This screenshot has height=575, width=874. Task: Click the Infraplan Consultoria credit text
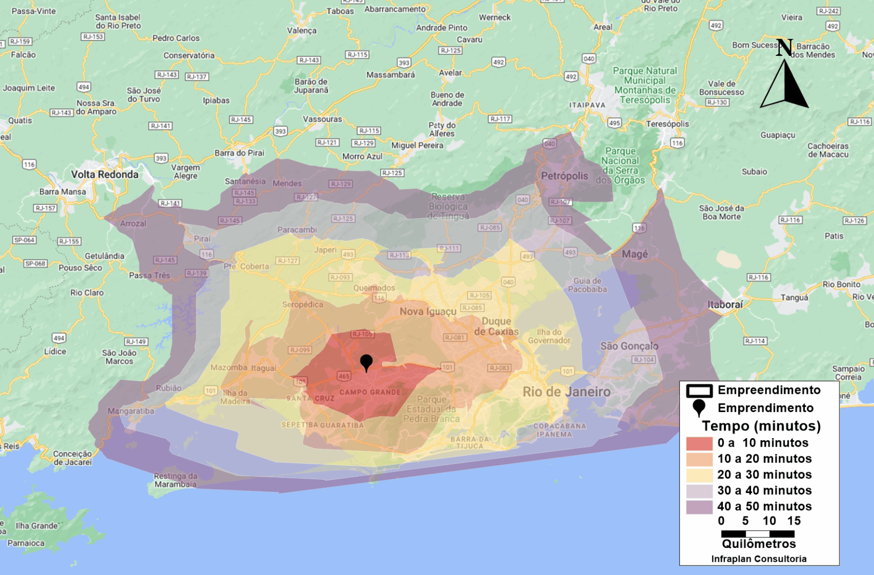758,559
